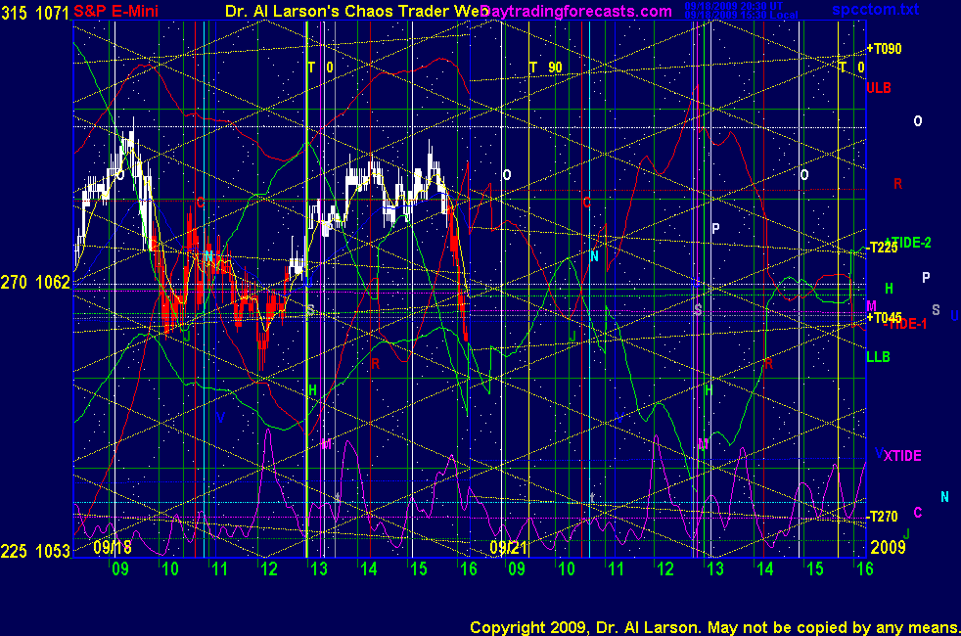Select the red -TIDE-1 label
Image resolution: width=961 pixels, height=636 pixels.
(905, 324)
